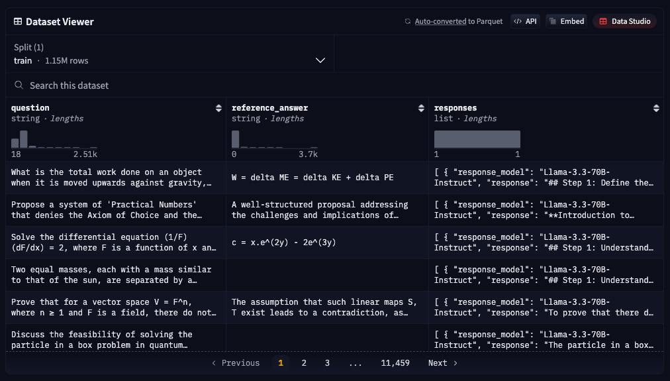Open the API code button
The width and height of the screenshot is (670, 381).
click(x=525, y=21)
